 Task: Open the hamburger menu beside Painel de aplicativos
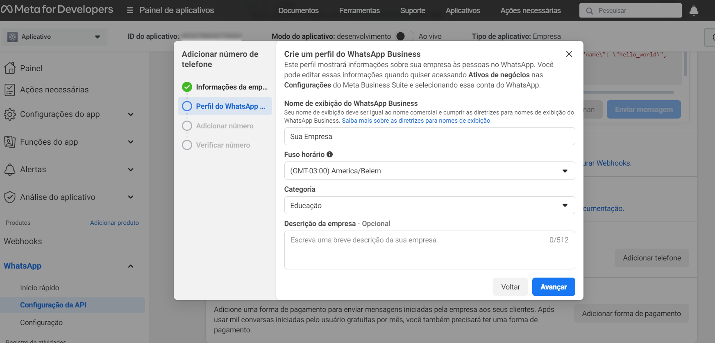pyautogui.click(x=130, y=10)
